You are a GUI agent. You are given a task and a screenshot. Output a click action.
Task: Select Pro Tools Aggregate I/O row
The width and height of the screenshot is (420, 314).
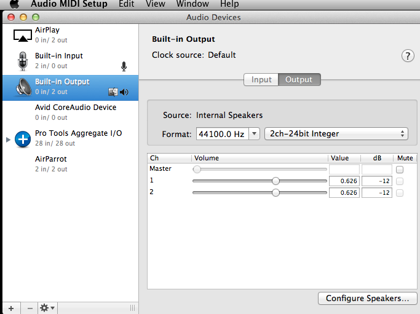click(71, 138)
